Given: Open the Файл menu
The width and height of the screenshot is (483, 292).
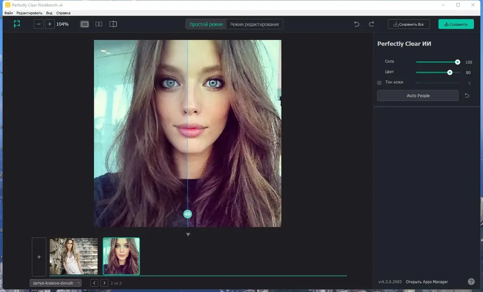Looking at the screenshot, I should [8, 13].
